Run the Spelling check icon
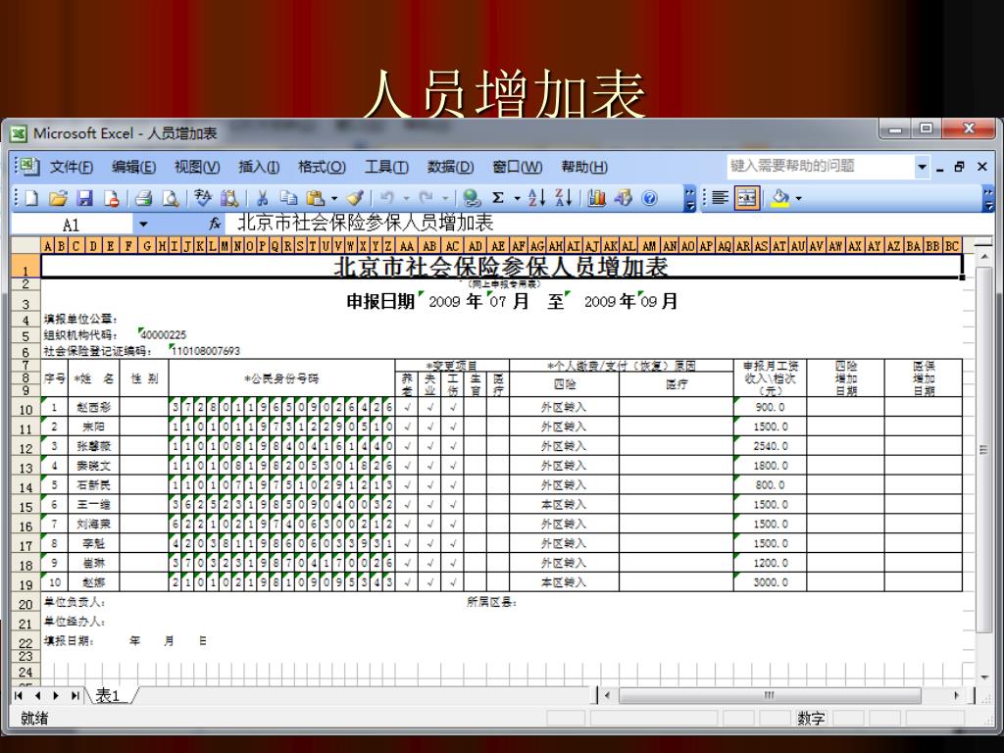The height and width of the screenshot is (753, 1004). pos(202,198)
